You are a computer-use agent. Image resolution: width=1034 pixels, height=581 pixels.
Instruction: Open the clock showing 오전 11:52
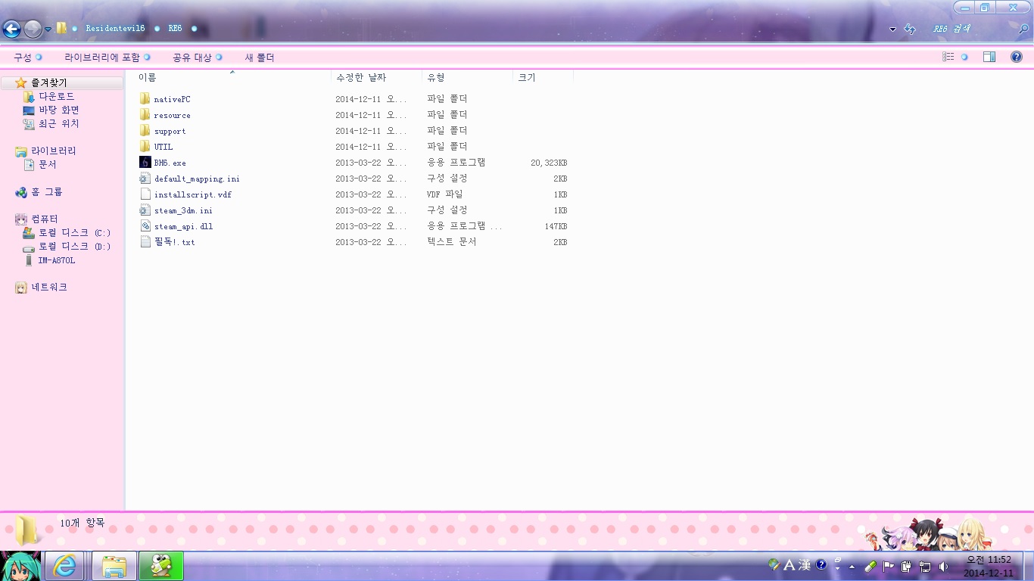pyautogui.click(x=989, y=566)
